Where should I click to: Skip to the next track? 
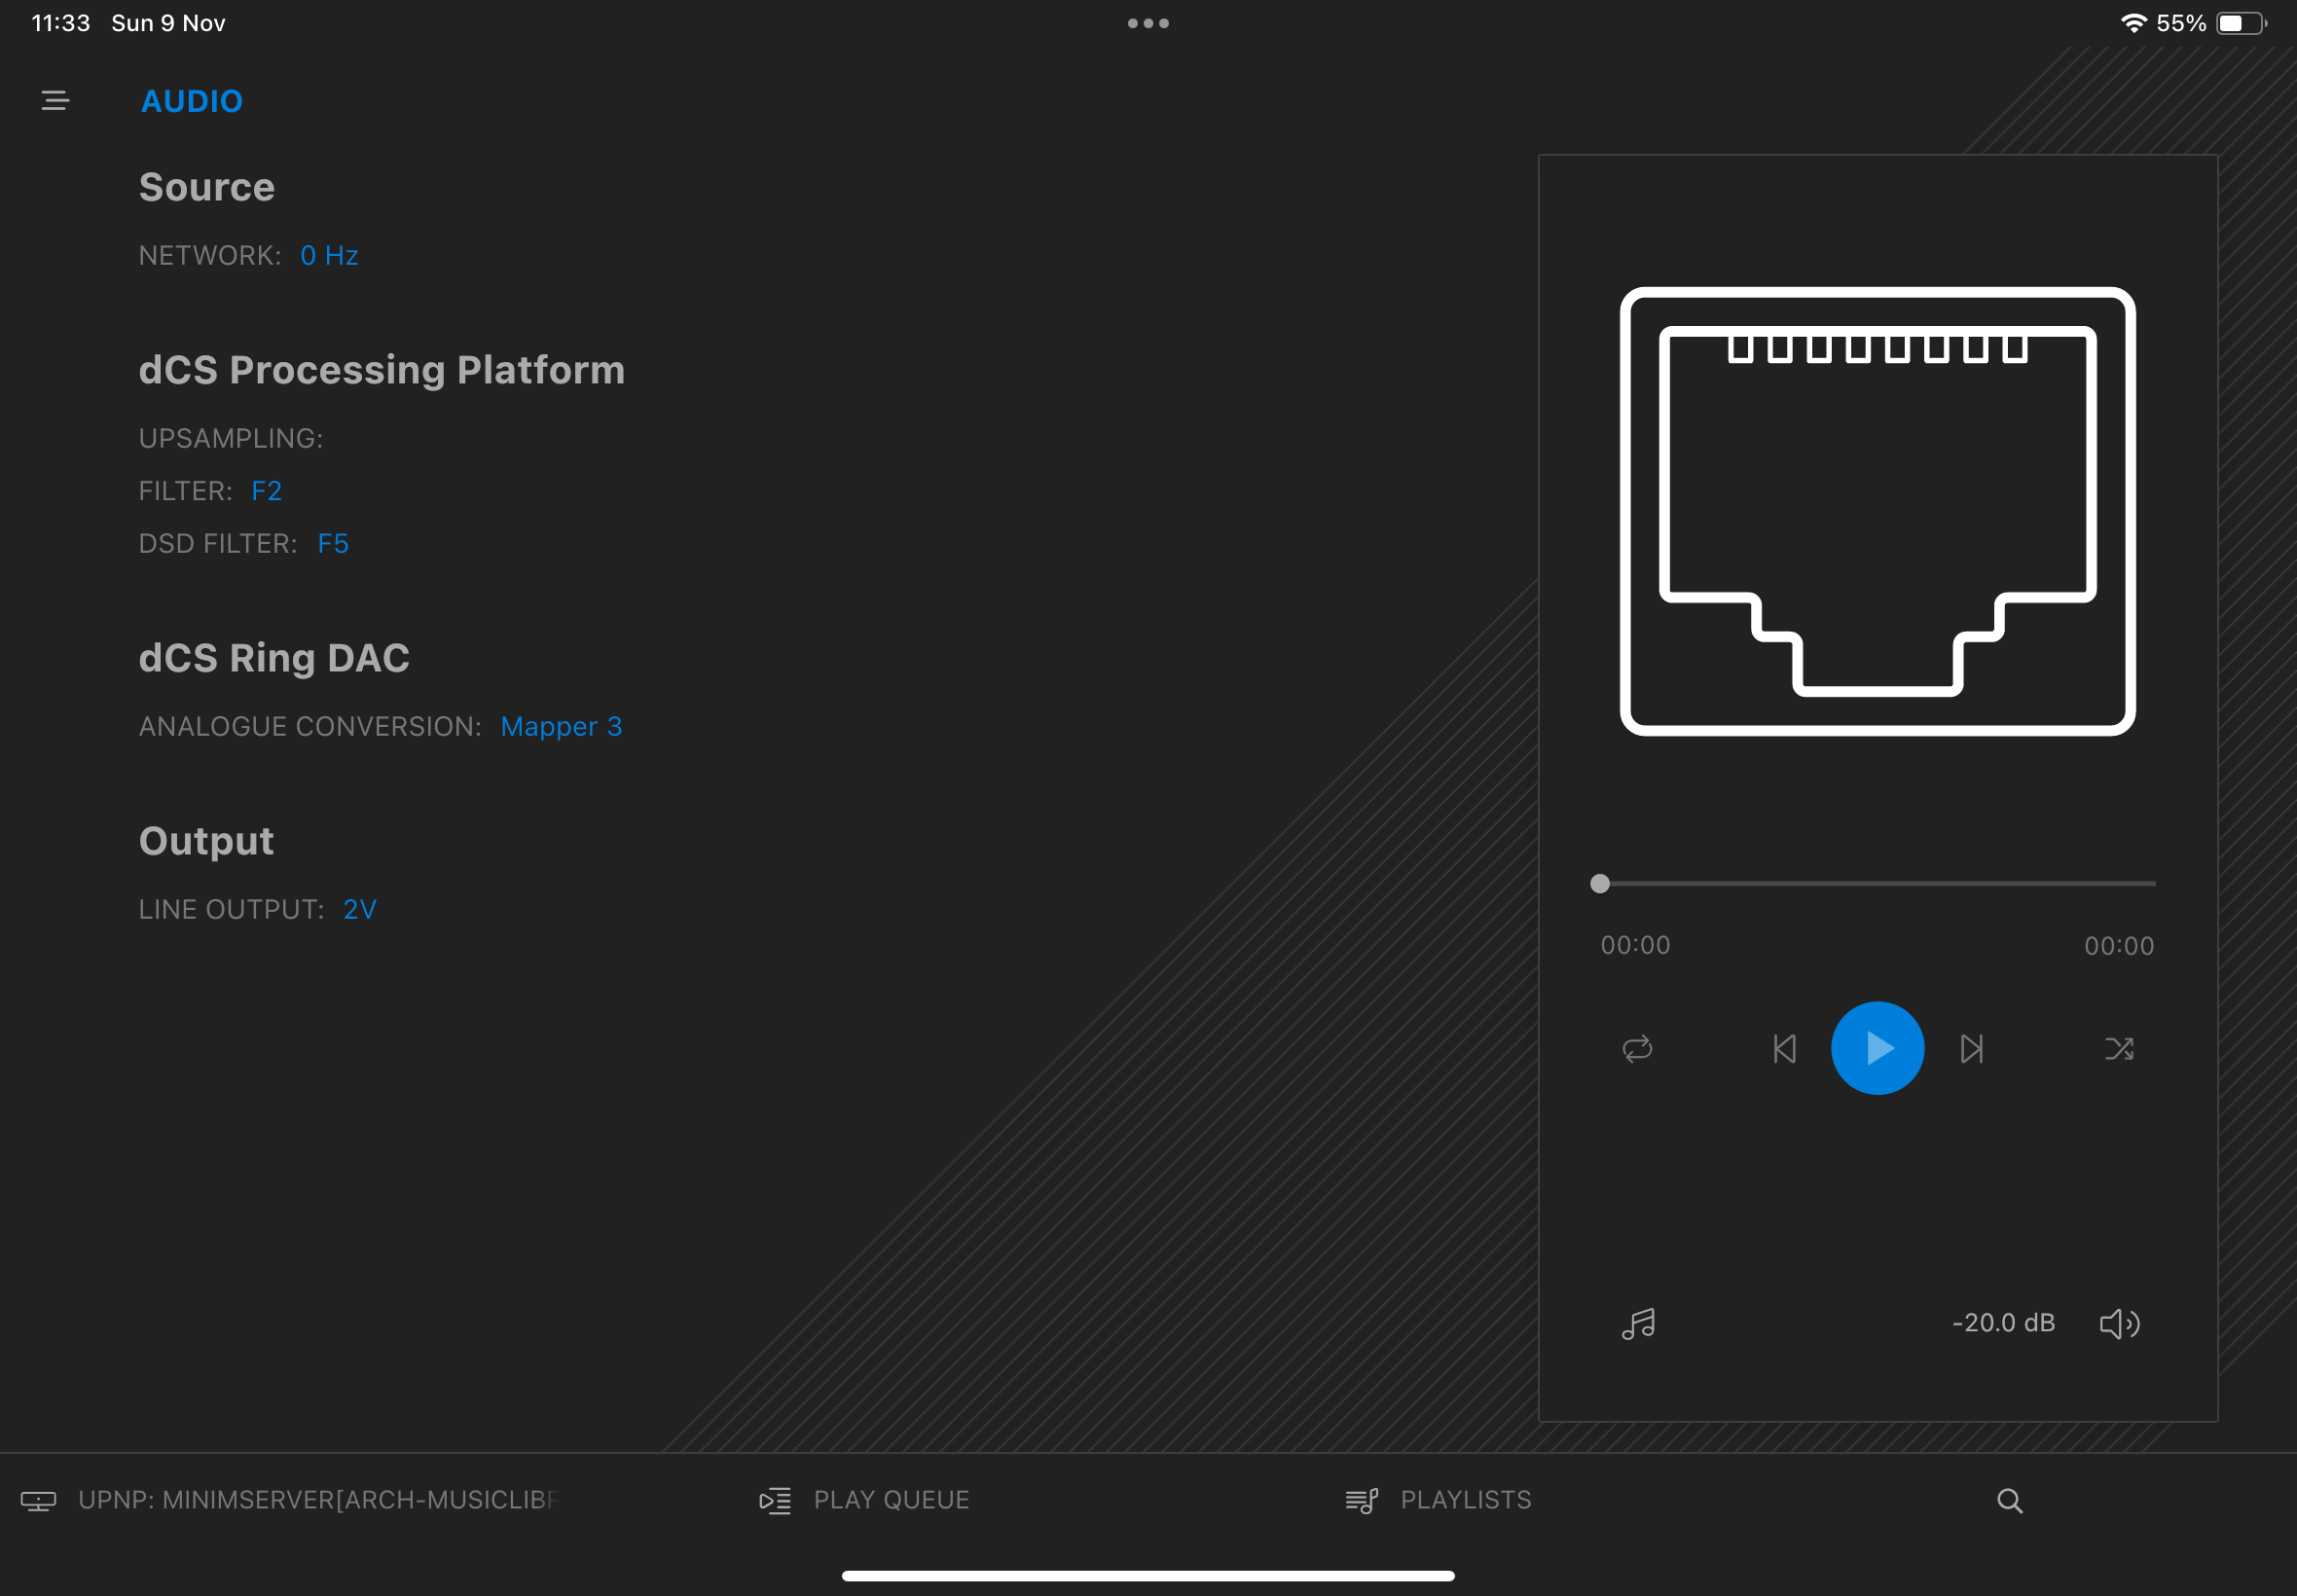click(1971, 1049)
